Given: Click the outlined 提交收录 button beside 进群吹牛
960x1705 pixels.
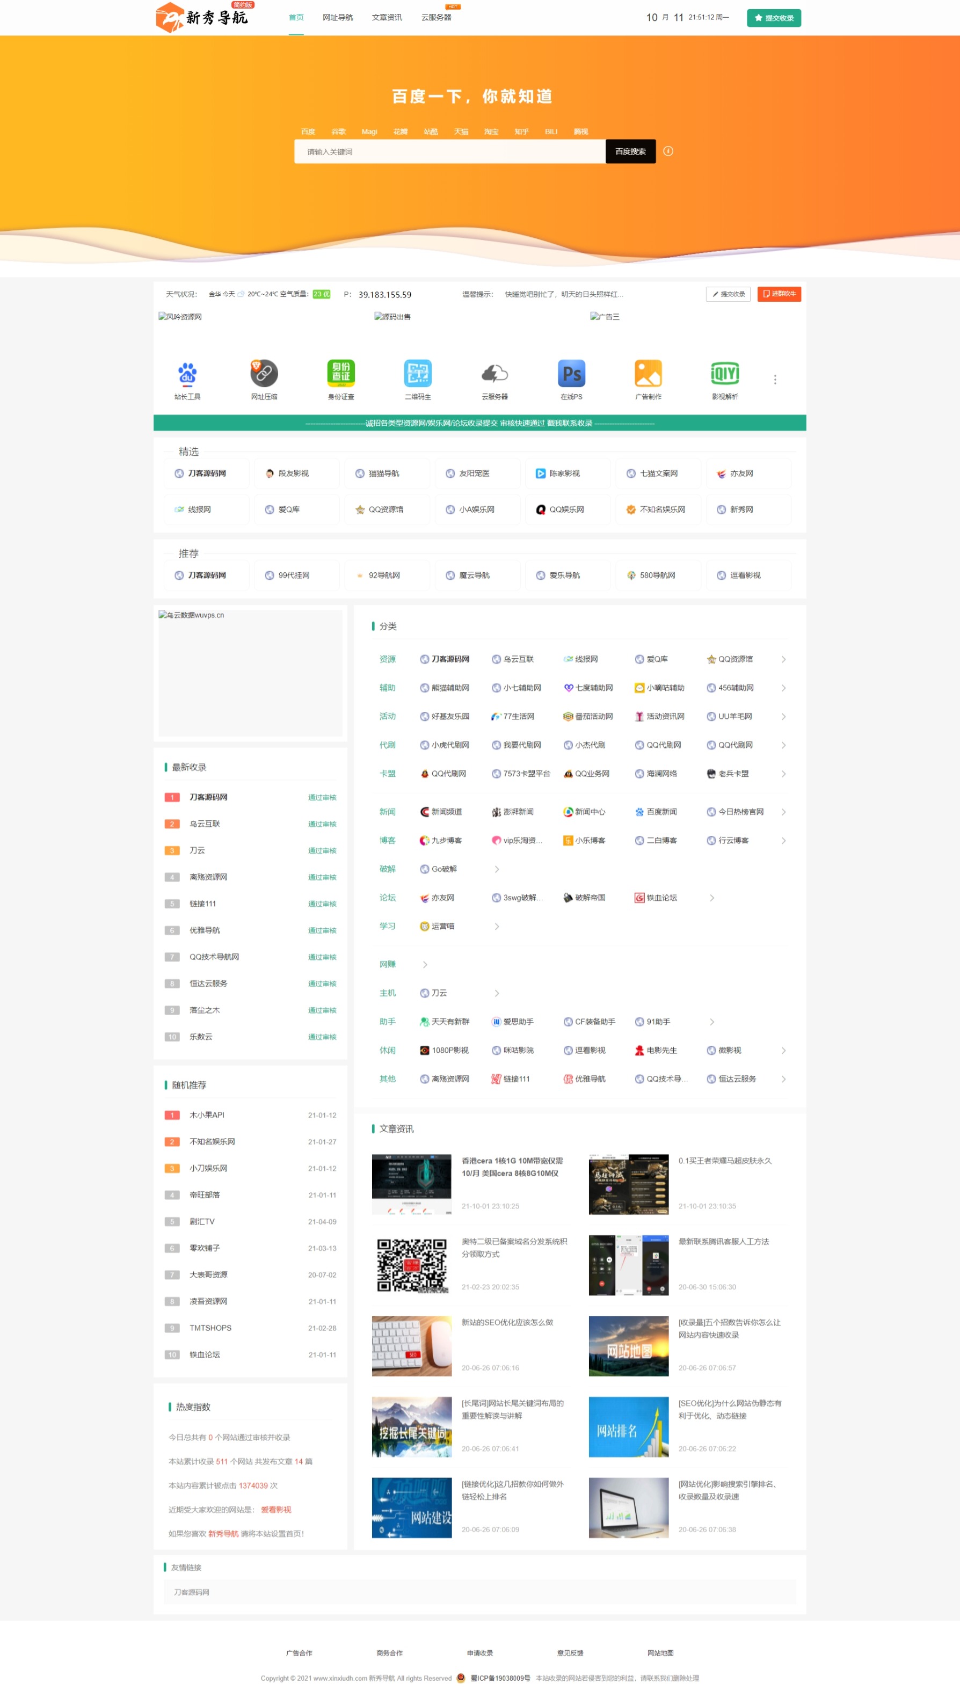Looking at the screenshot, I should tap(728, 294).
